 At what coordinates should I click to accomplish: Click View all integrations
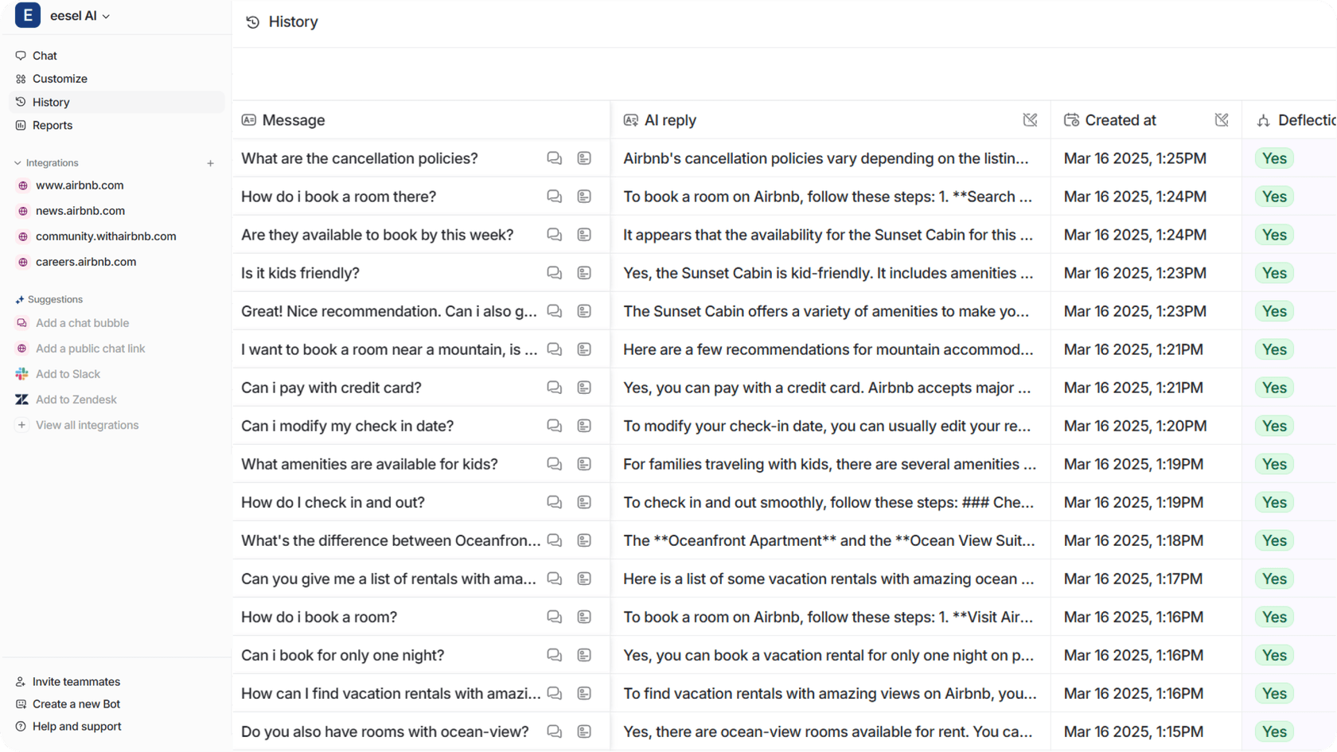coord(87,425)
